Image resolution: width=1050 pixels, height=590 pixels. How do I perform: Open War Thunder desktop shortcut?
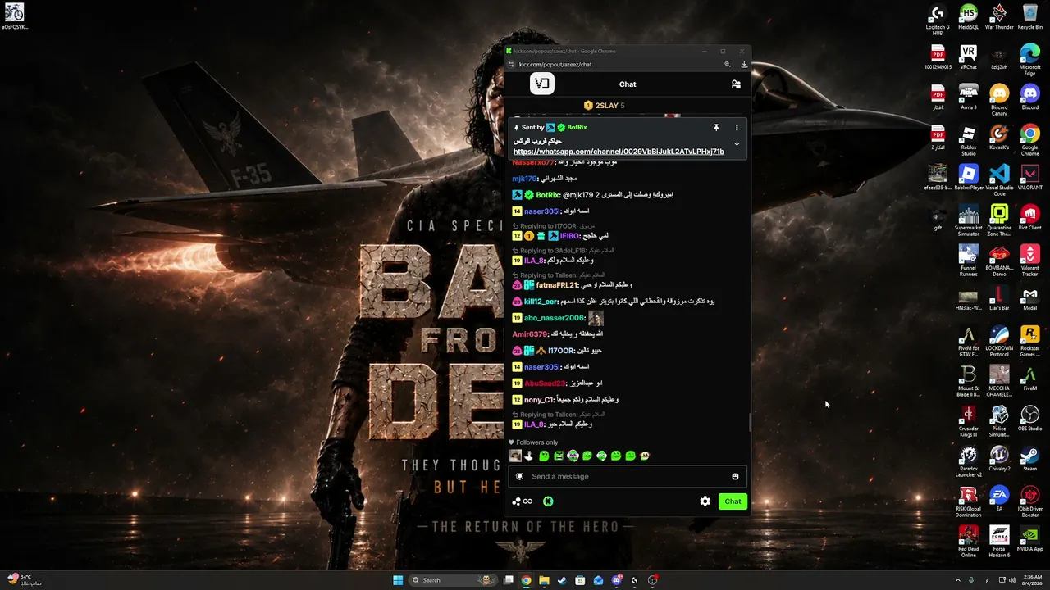click(999, 17)
